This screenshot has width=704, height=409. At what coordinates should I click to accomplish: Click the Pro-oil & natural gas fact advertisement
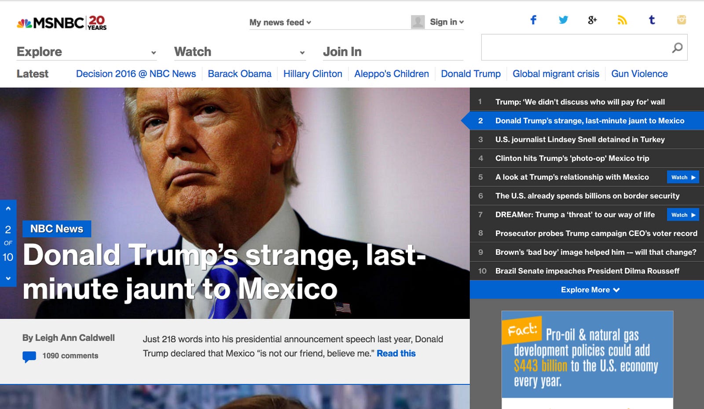click(x=587, y=359)
